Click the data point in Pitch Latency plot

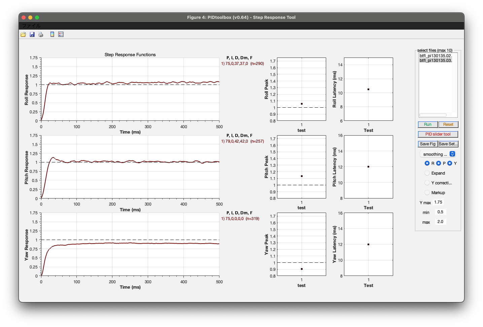click(368, 167)
